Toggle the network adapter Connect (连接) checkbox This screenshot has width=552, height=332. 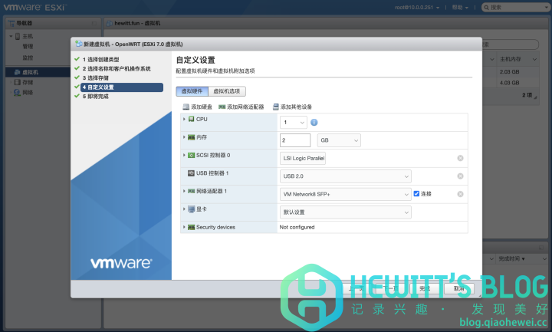pos(416,194)
